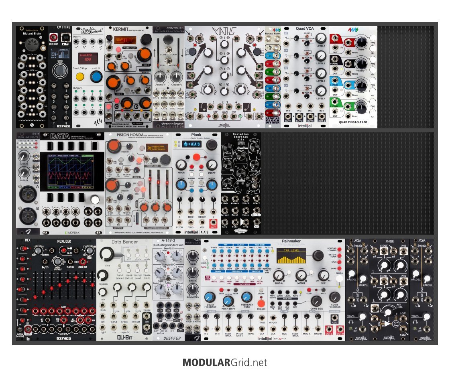Click the FEEDBACK TONE knob on Rainmaker
Viewport: 450px width, 371px height.
pyautogui.click(x=246, y=297)
